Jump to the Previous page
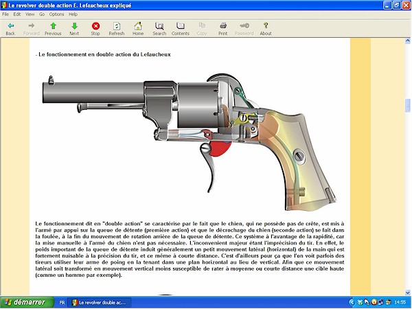412x309 pixels. point(53,29)
